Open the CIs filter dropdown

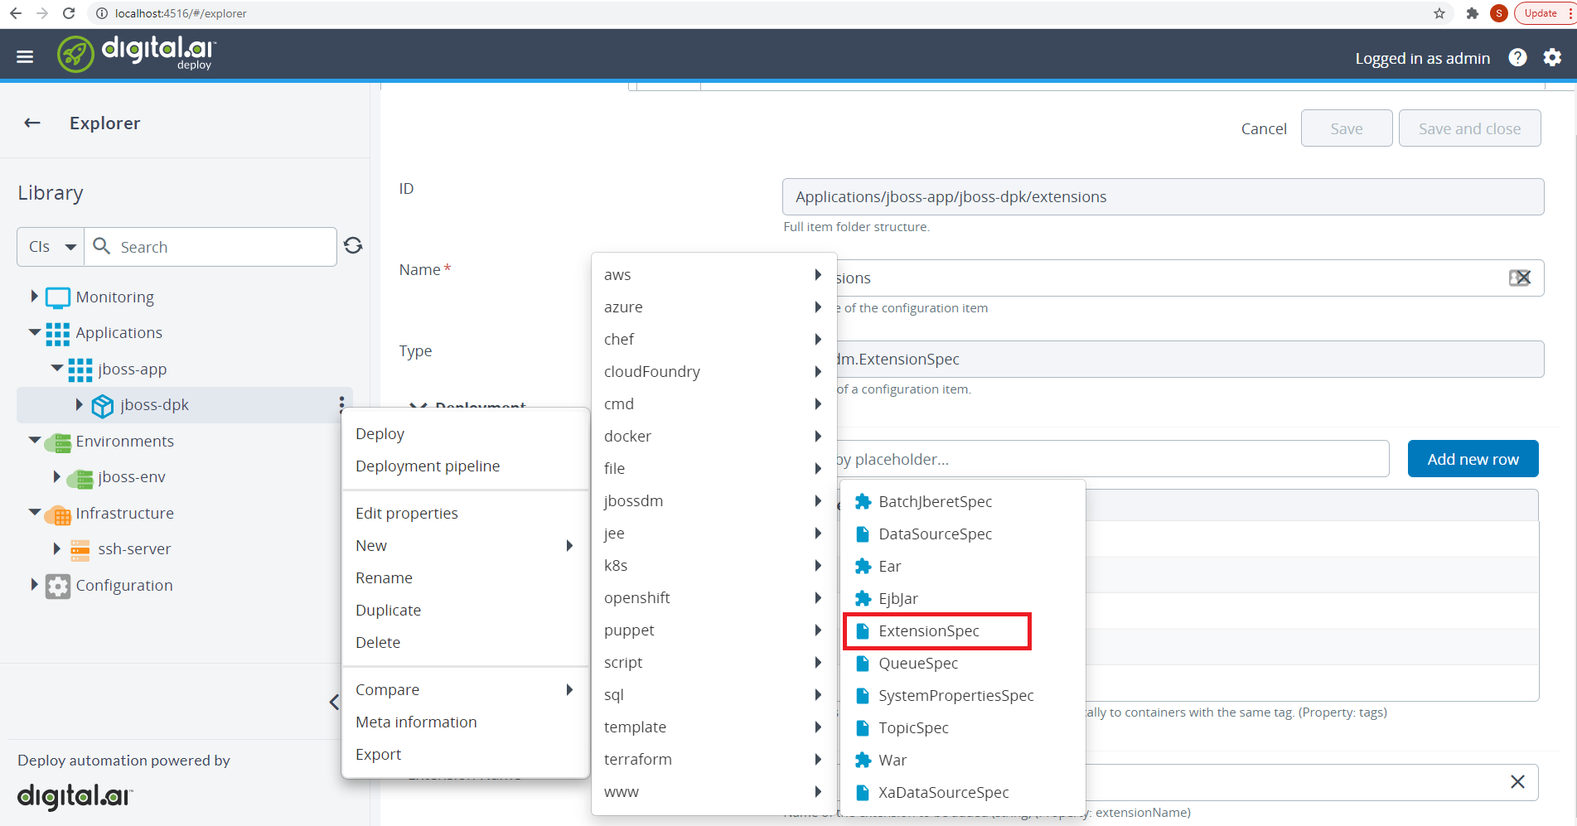pyautogui.click(x=51, y=247)
